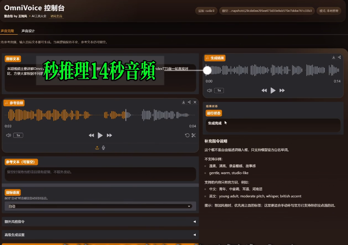Rewind the reference audio
348x245 pixels.
click(91, 135)
